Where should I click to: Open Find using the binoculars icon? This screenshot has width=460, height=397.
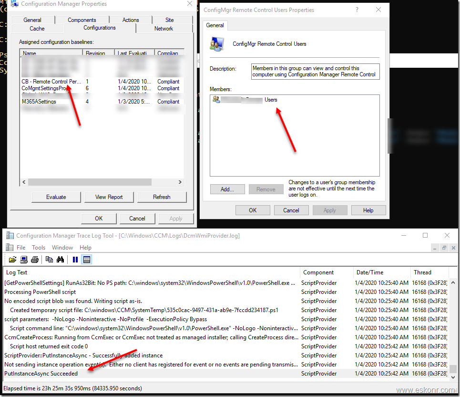[x=61, y=260]
